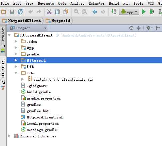Click the Make Project build icon
Viewport: 162px width, 146px height.
(x=113, y=11)
